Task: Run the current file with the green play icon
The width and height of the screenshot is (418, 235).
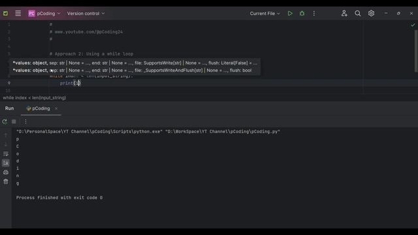Action: point(290,13)
